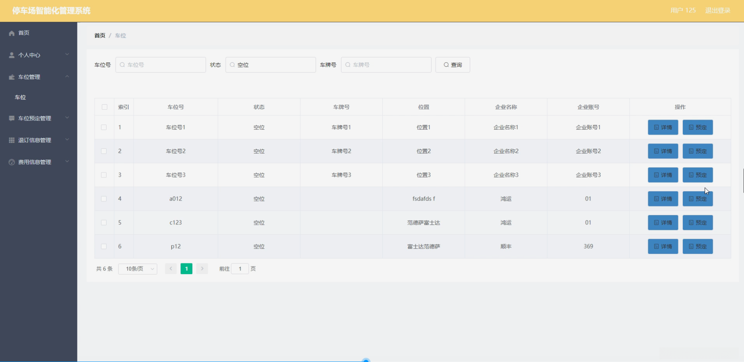Click the fsdafds f location cell
This screenshot has height=362, width=744.
coord(424,199)
